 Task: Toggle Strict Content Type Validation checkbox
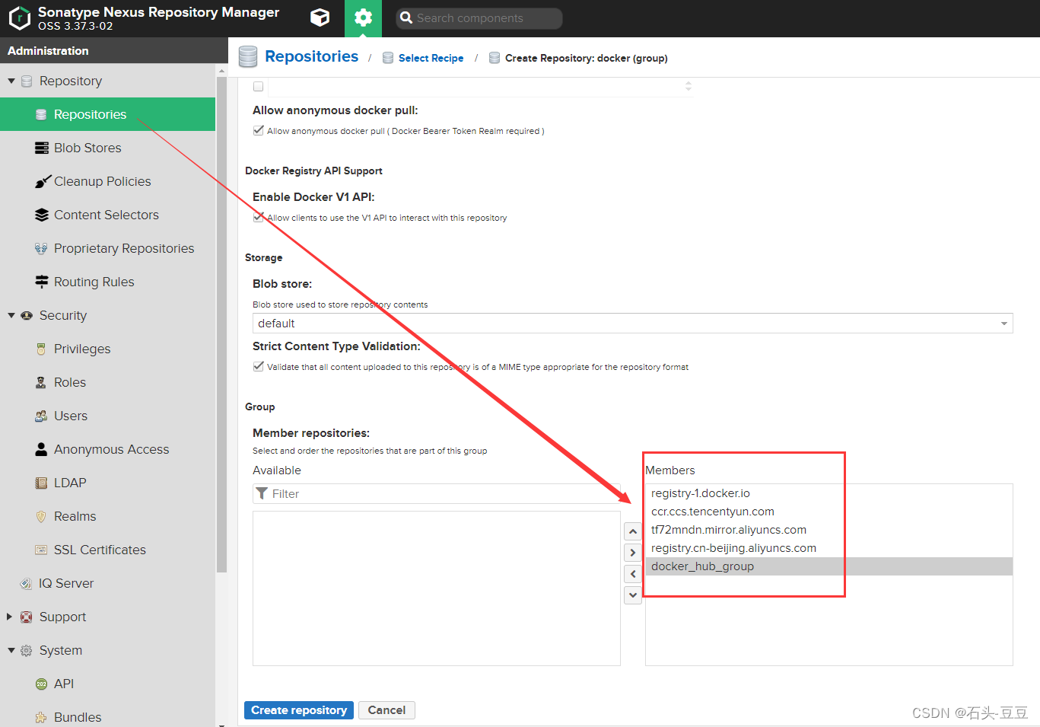(x=259, y=366)
